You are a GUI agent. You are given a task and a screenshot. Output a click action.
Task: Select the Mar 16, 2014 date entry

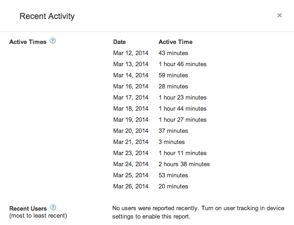131,86
